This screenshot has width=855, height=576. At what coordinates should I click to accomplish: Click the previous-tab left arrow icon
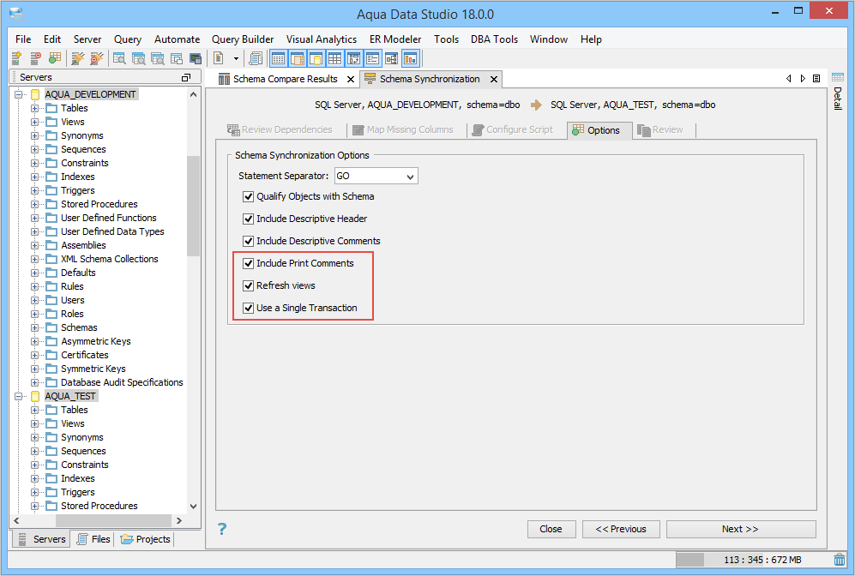[788, 79]
